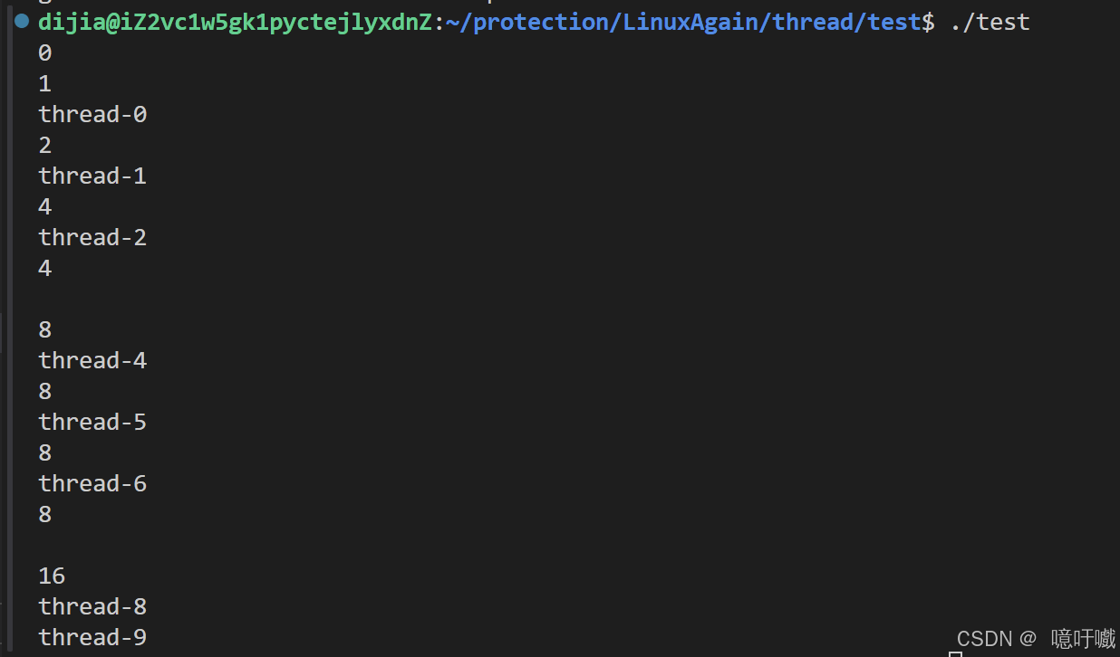Select the output line showing 2
This screenshot has width=1120, height=657.
(x=45, y=146)
